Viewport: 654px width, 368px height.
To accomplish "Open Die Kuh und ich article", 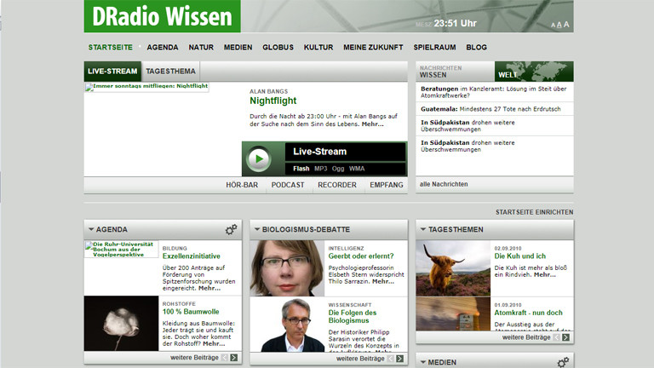I will click(520, 256).
